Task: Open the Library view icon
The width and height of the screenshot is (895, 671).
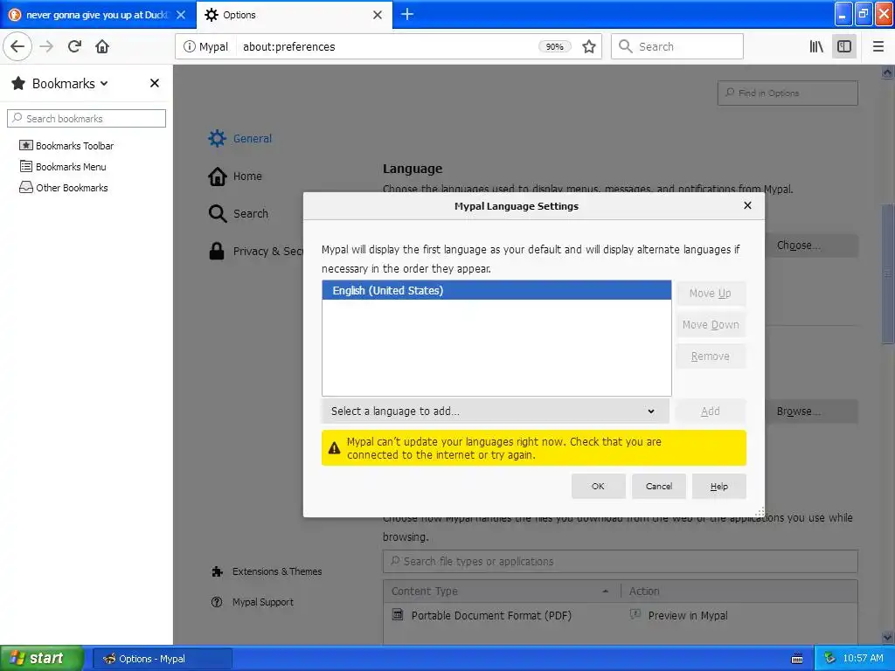Action: click(x=816, y=46)
